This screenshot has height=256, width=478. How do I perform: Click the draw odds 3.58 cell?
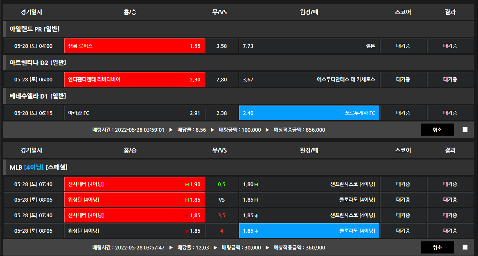pos(221,46)
